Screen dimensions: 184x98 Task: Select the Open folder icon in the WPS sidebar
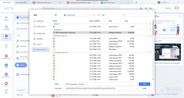[6, 36]
